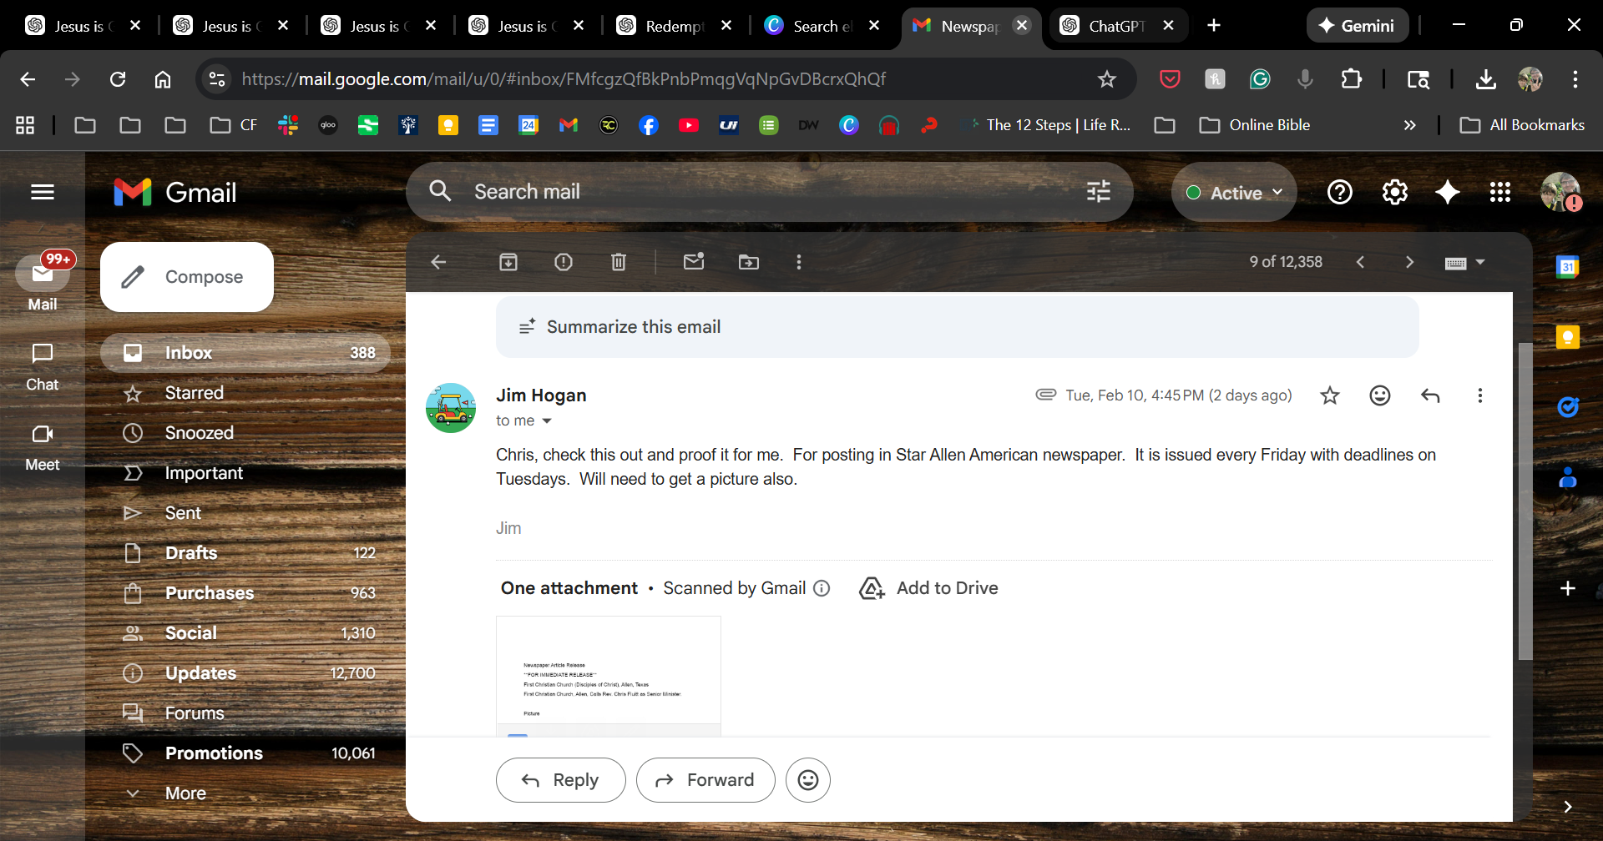
Task: Open Google apps grid
Action: click(x=1499, y=193)
